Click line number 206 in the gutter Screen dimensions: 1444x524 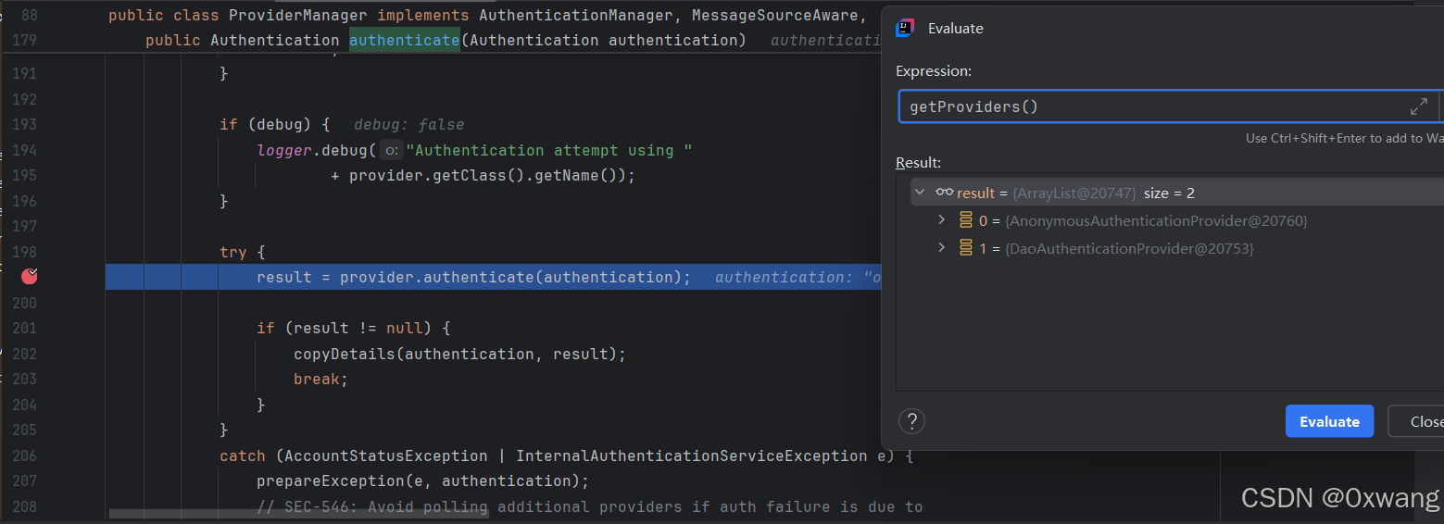(23, 455)
